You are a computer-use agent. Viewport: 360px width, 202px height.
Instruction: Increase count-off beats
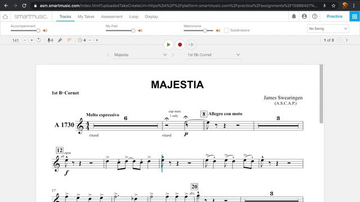click(x=97, y=40)
